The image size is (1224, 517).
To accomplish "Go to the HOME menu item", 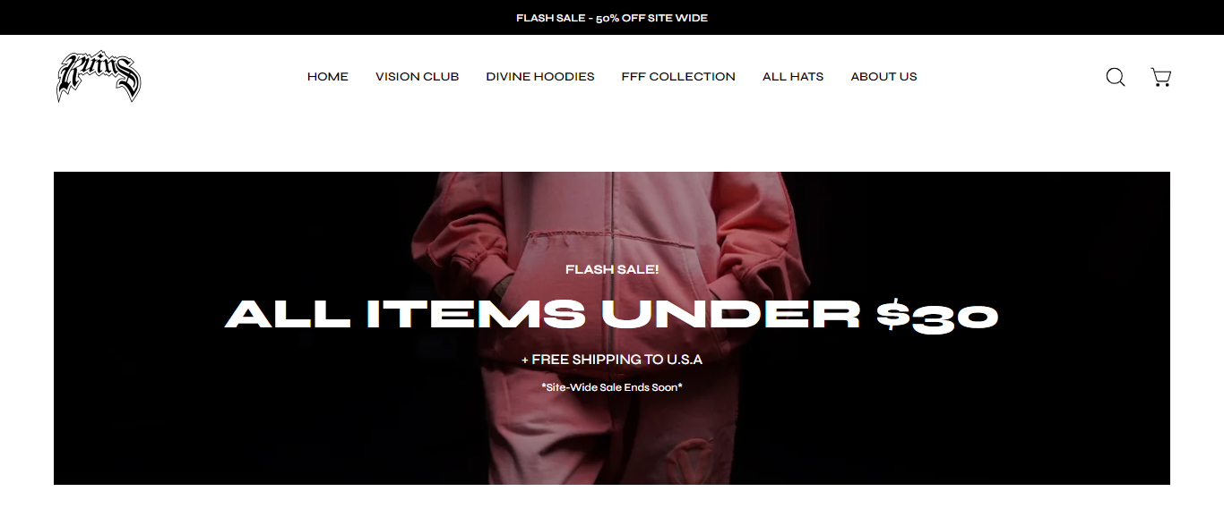I will tap(328, 77).
